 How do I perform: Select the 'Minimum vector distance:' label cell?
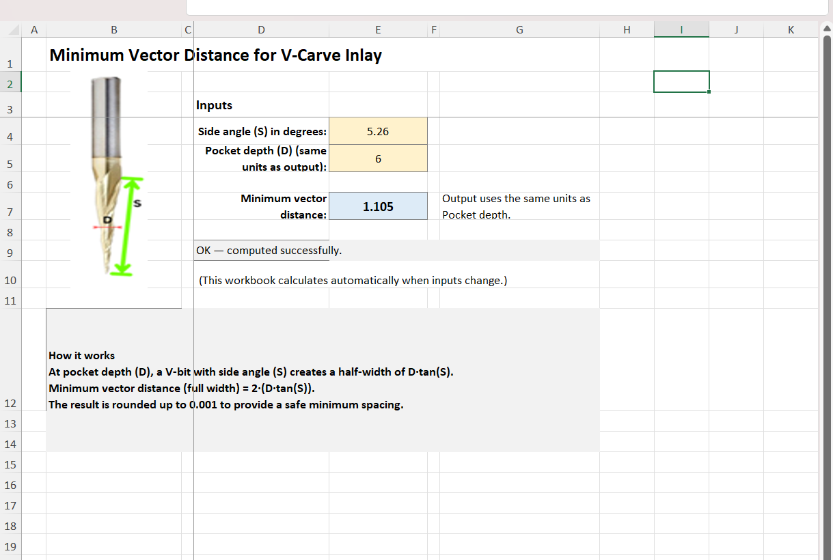tap(261, 206)
